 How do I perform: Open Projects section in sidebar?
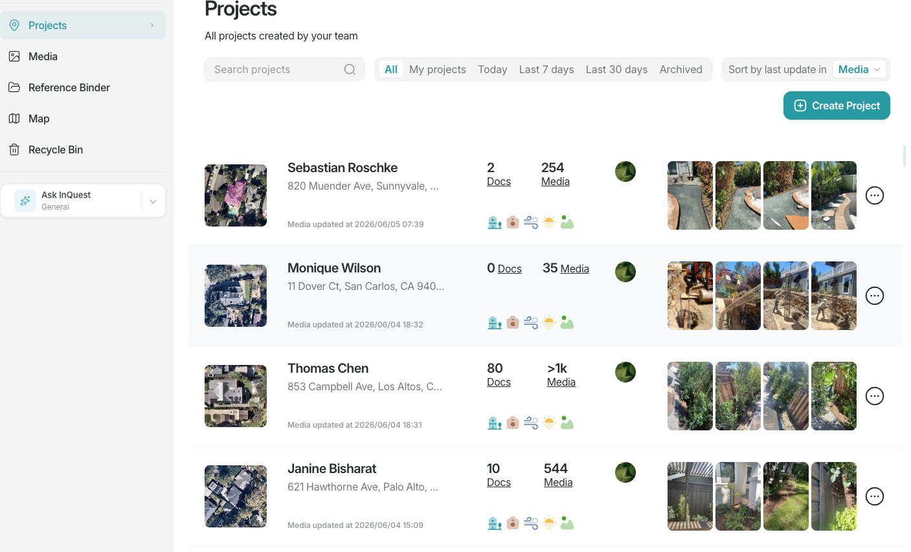click(83, 25)
